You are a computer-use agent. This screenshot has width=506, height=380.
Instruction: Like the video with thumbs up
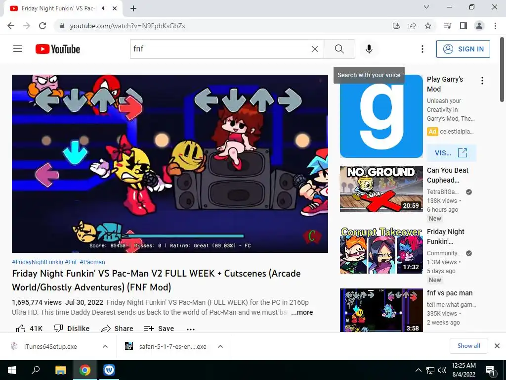click(29, 329)
